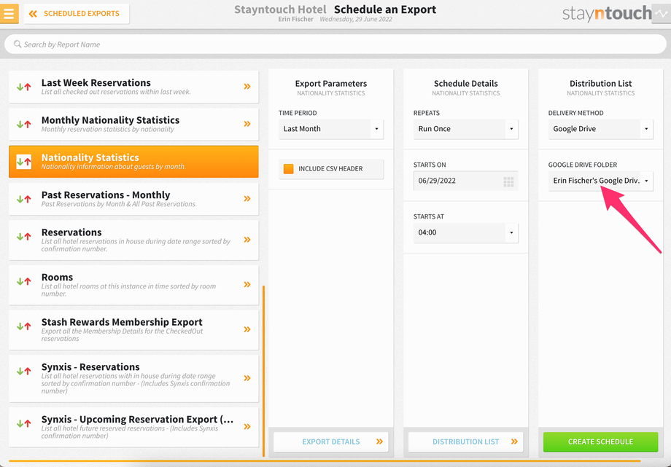Open chevron arrow on Synxis - Reservations
671x467 pixels.
tap(247, 378)
